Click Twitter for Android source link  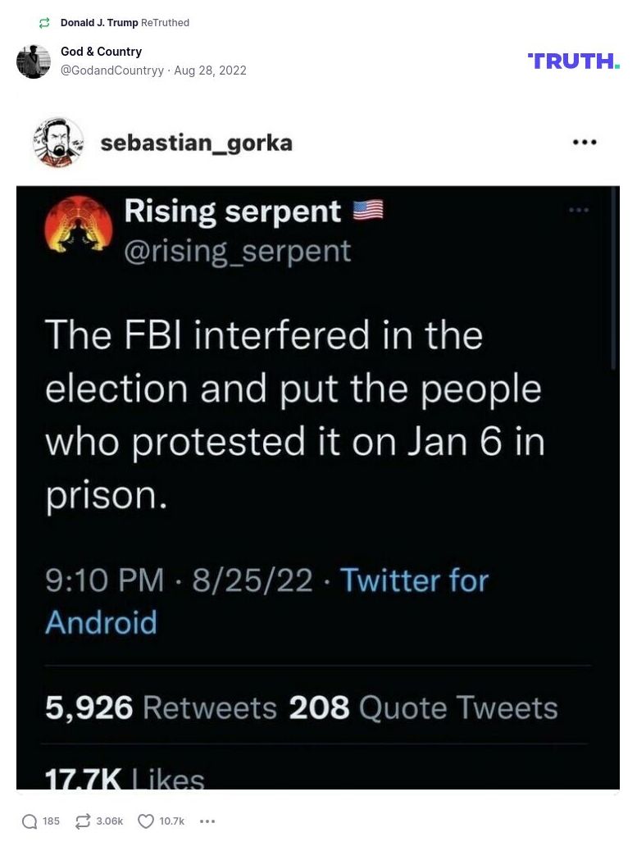click(267, 601)
